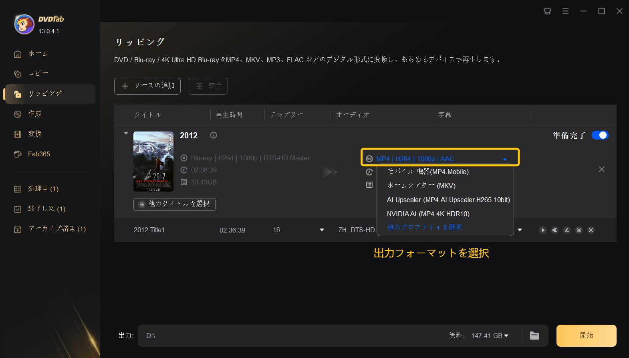Remove the 2012 source with the X
629x358 pixels.
click(x=602, y=169)
